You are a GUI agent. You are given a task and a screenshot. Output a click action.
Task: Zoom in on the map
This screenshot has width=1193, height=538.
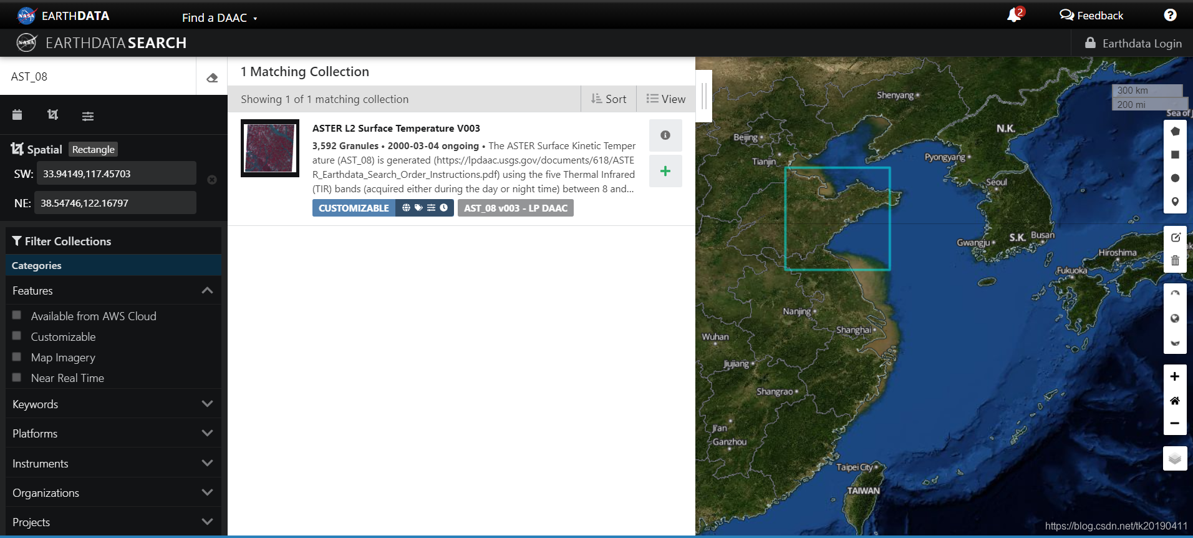pyautogui.click(x=1175, y=376)
